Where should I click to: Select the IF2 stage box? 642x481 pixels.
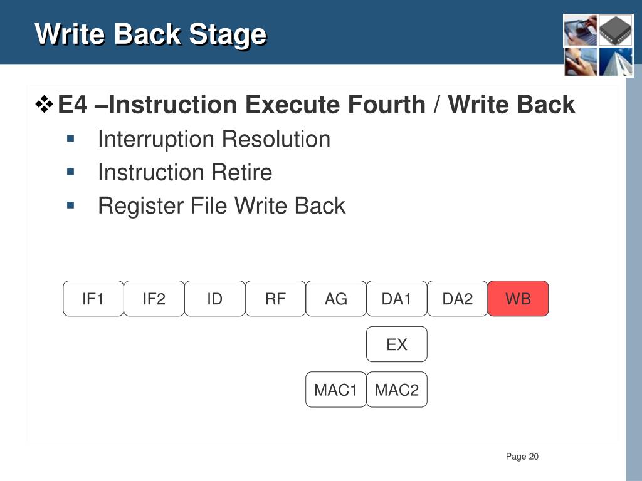(154, 299)
